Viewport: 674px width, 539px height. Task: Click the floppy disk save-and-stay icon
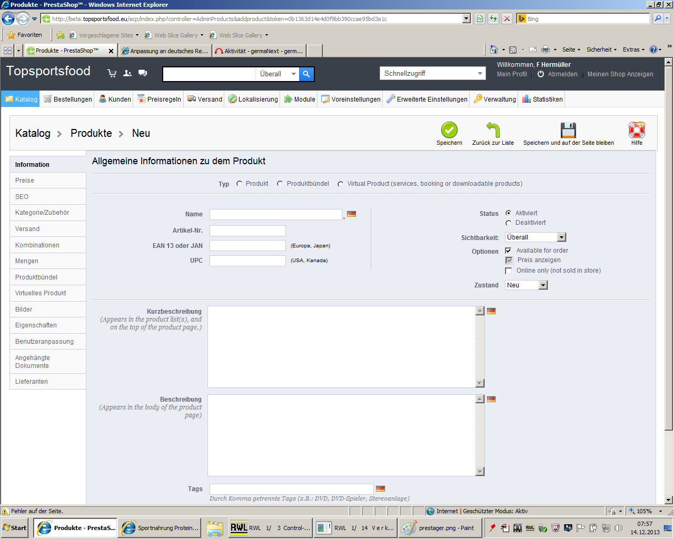pyautogui.click(x=568, y=129)
